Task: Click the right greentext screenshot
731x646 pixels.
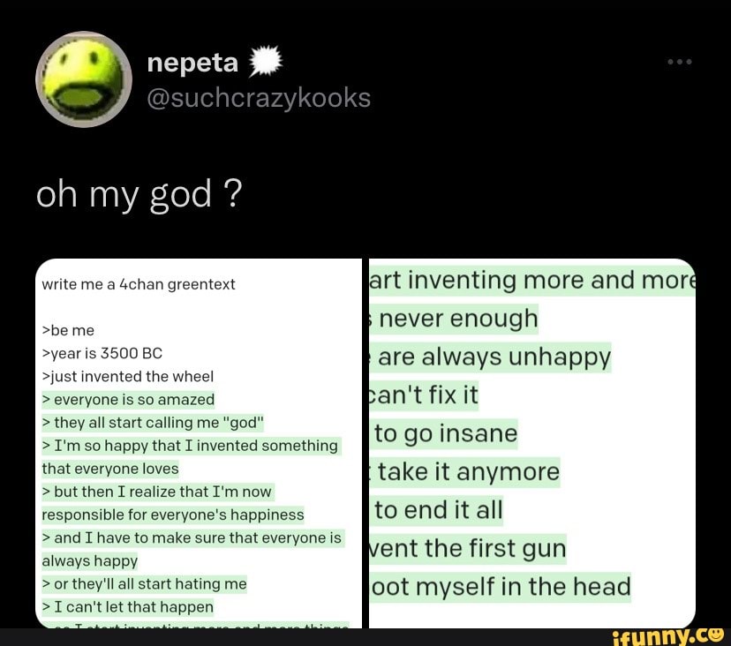Action: point(530,441)
